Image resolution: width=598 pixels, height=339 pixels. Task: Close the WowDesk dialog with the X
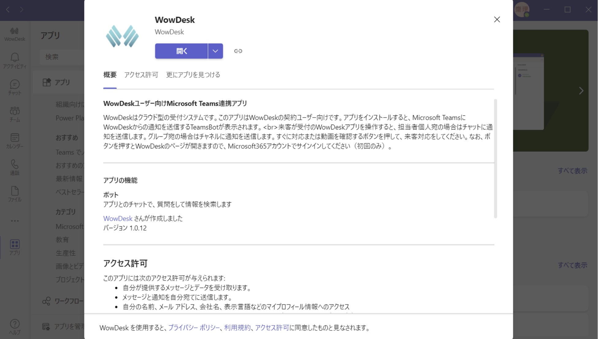(497, 20)
